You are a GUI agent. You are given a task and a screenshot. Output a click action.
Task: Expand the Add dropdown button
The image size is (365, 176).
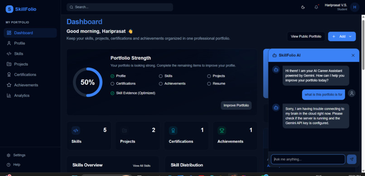click(342, 37)
